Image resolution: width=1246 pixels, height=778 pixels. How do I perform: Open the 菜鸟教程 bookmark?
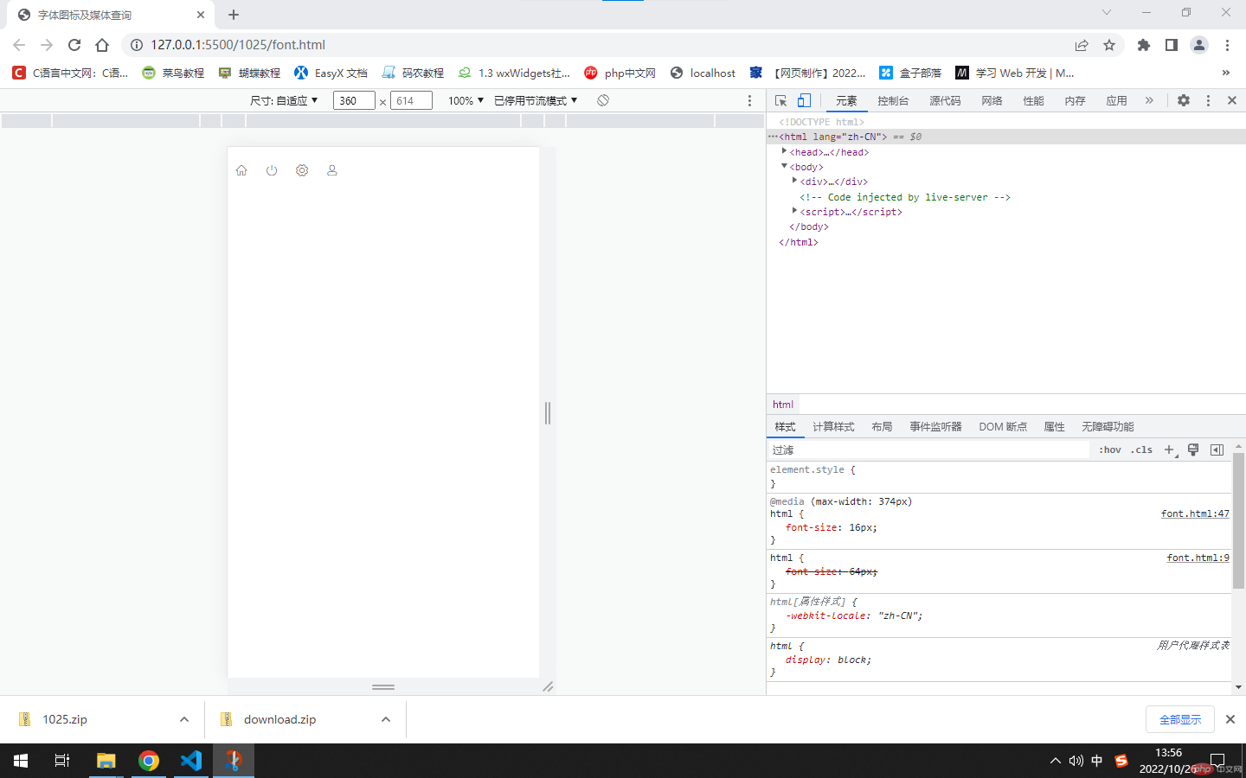click(x=173, y=73)
